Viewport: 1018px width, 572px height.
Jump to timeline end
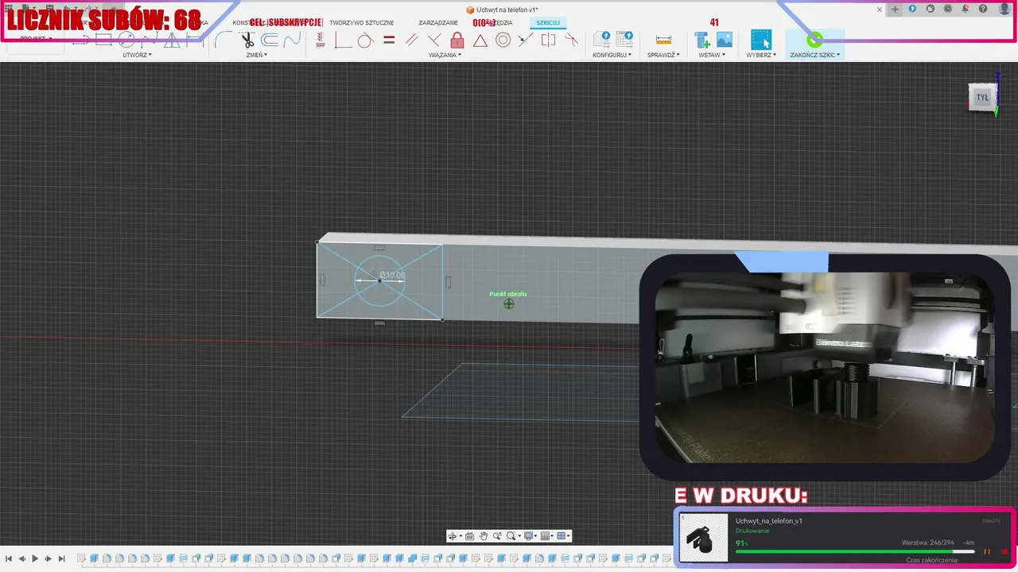[x=61, y=559]
